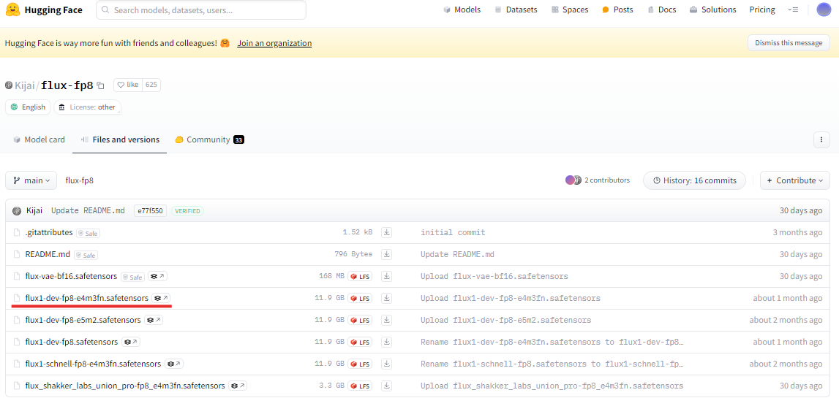The height and width of the screenshot is (398, 839).
Task: Download flux-vae-bf16.safetensors
Action: click(387, 276)
